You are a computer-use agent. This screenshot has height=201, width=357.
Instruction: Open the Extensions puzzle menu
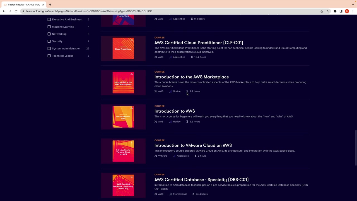coord(335,11)
